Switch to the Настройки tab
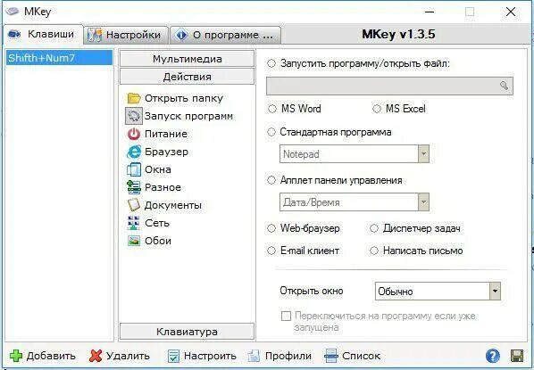The image size is (534, 370). point(126,35)
